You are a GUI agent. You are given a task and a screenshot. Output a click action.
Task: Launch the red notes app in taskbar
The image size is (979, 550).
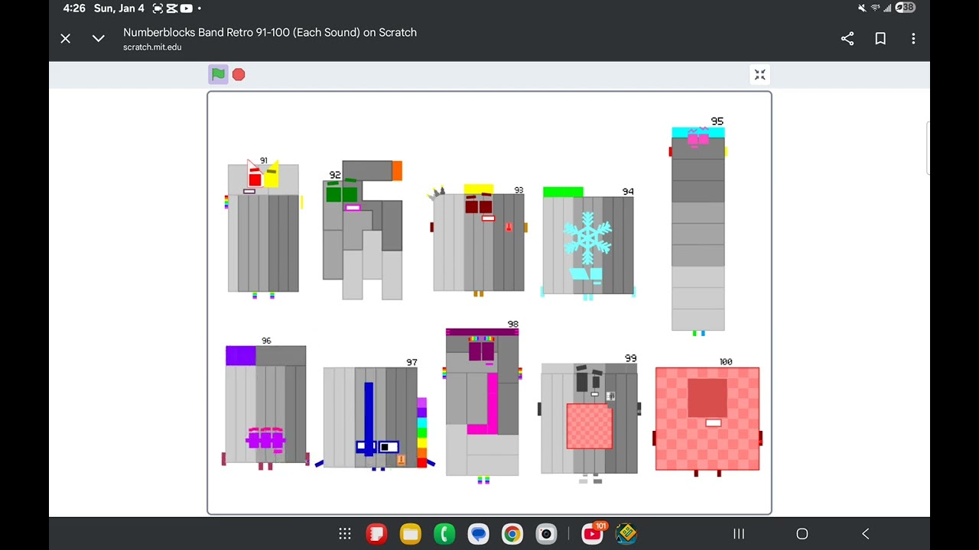coord(376,534)
